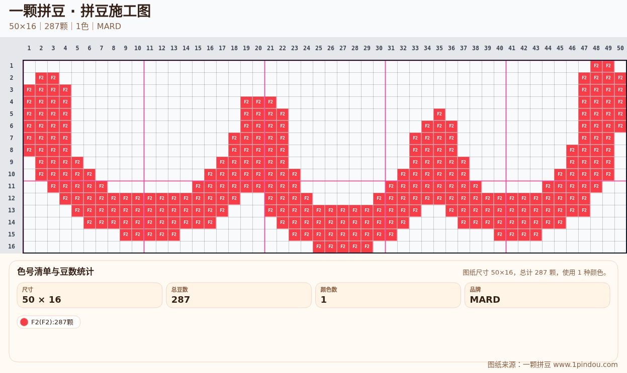Click column header 30
The image size is (627, 373).
pos(379,48)
